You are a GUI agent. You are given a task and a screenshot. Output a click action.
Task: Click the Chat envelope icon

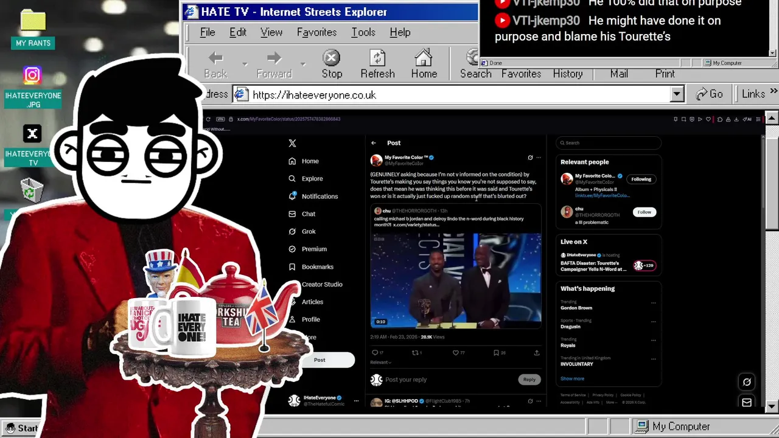(x=292, y=214)
